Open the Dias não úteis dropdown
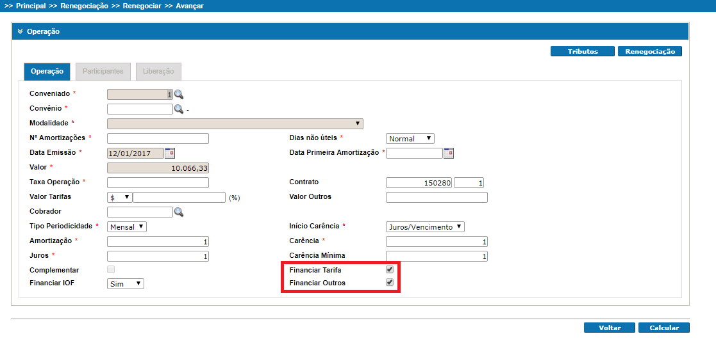Screen dimensions: 716x348 tap(410, 139)
